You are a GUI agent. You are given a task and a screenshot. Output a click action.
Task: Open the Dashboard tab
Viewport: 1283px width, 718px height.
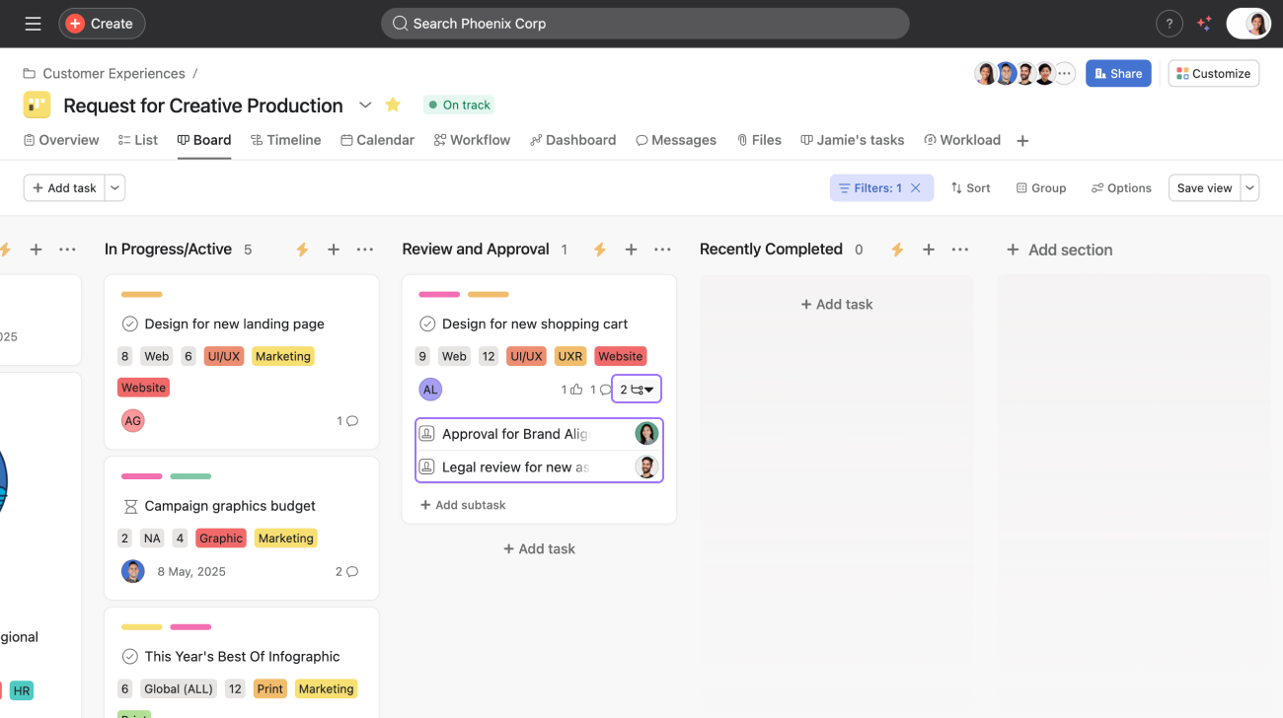coord(572,140)
